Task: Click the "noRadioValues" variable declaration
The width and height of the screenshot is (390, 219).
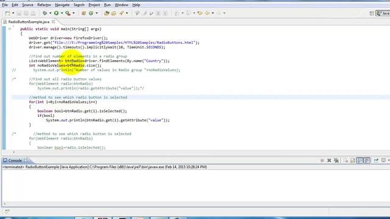Action: coord(51,66)
